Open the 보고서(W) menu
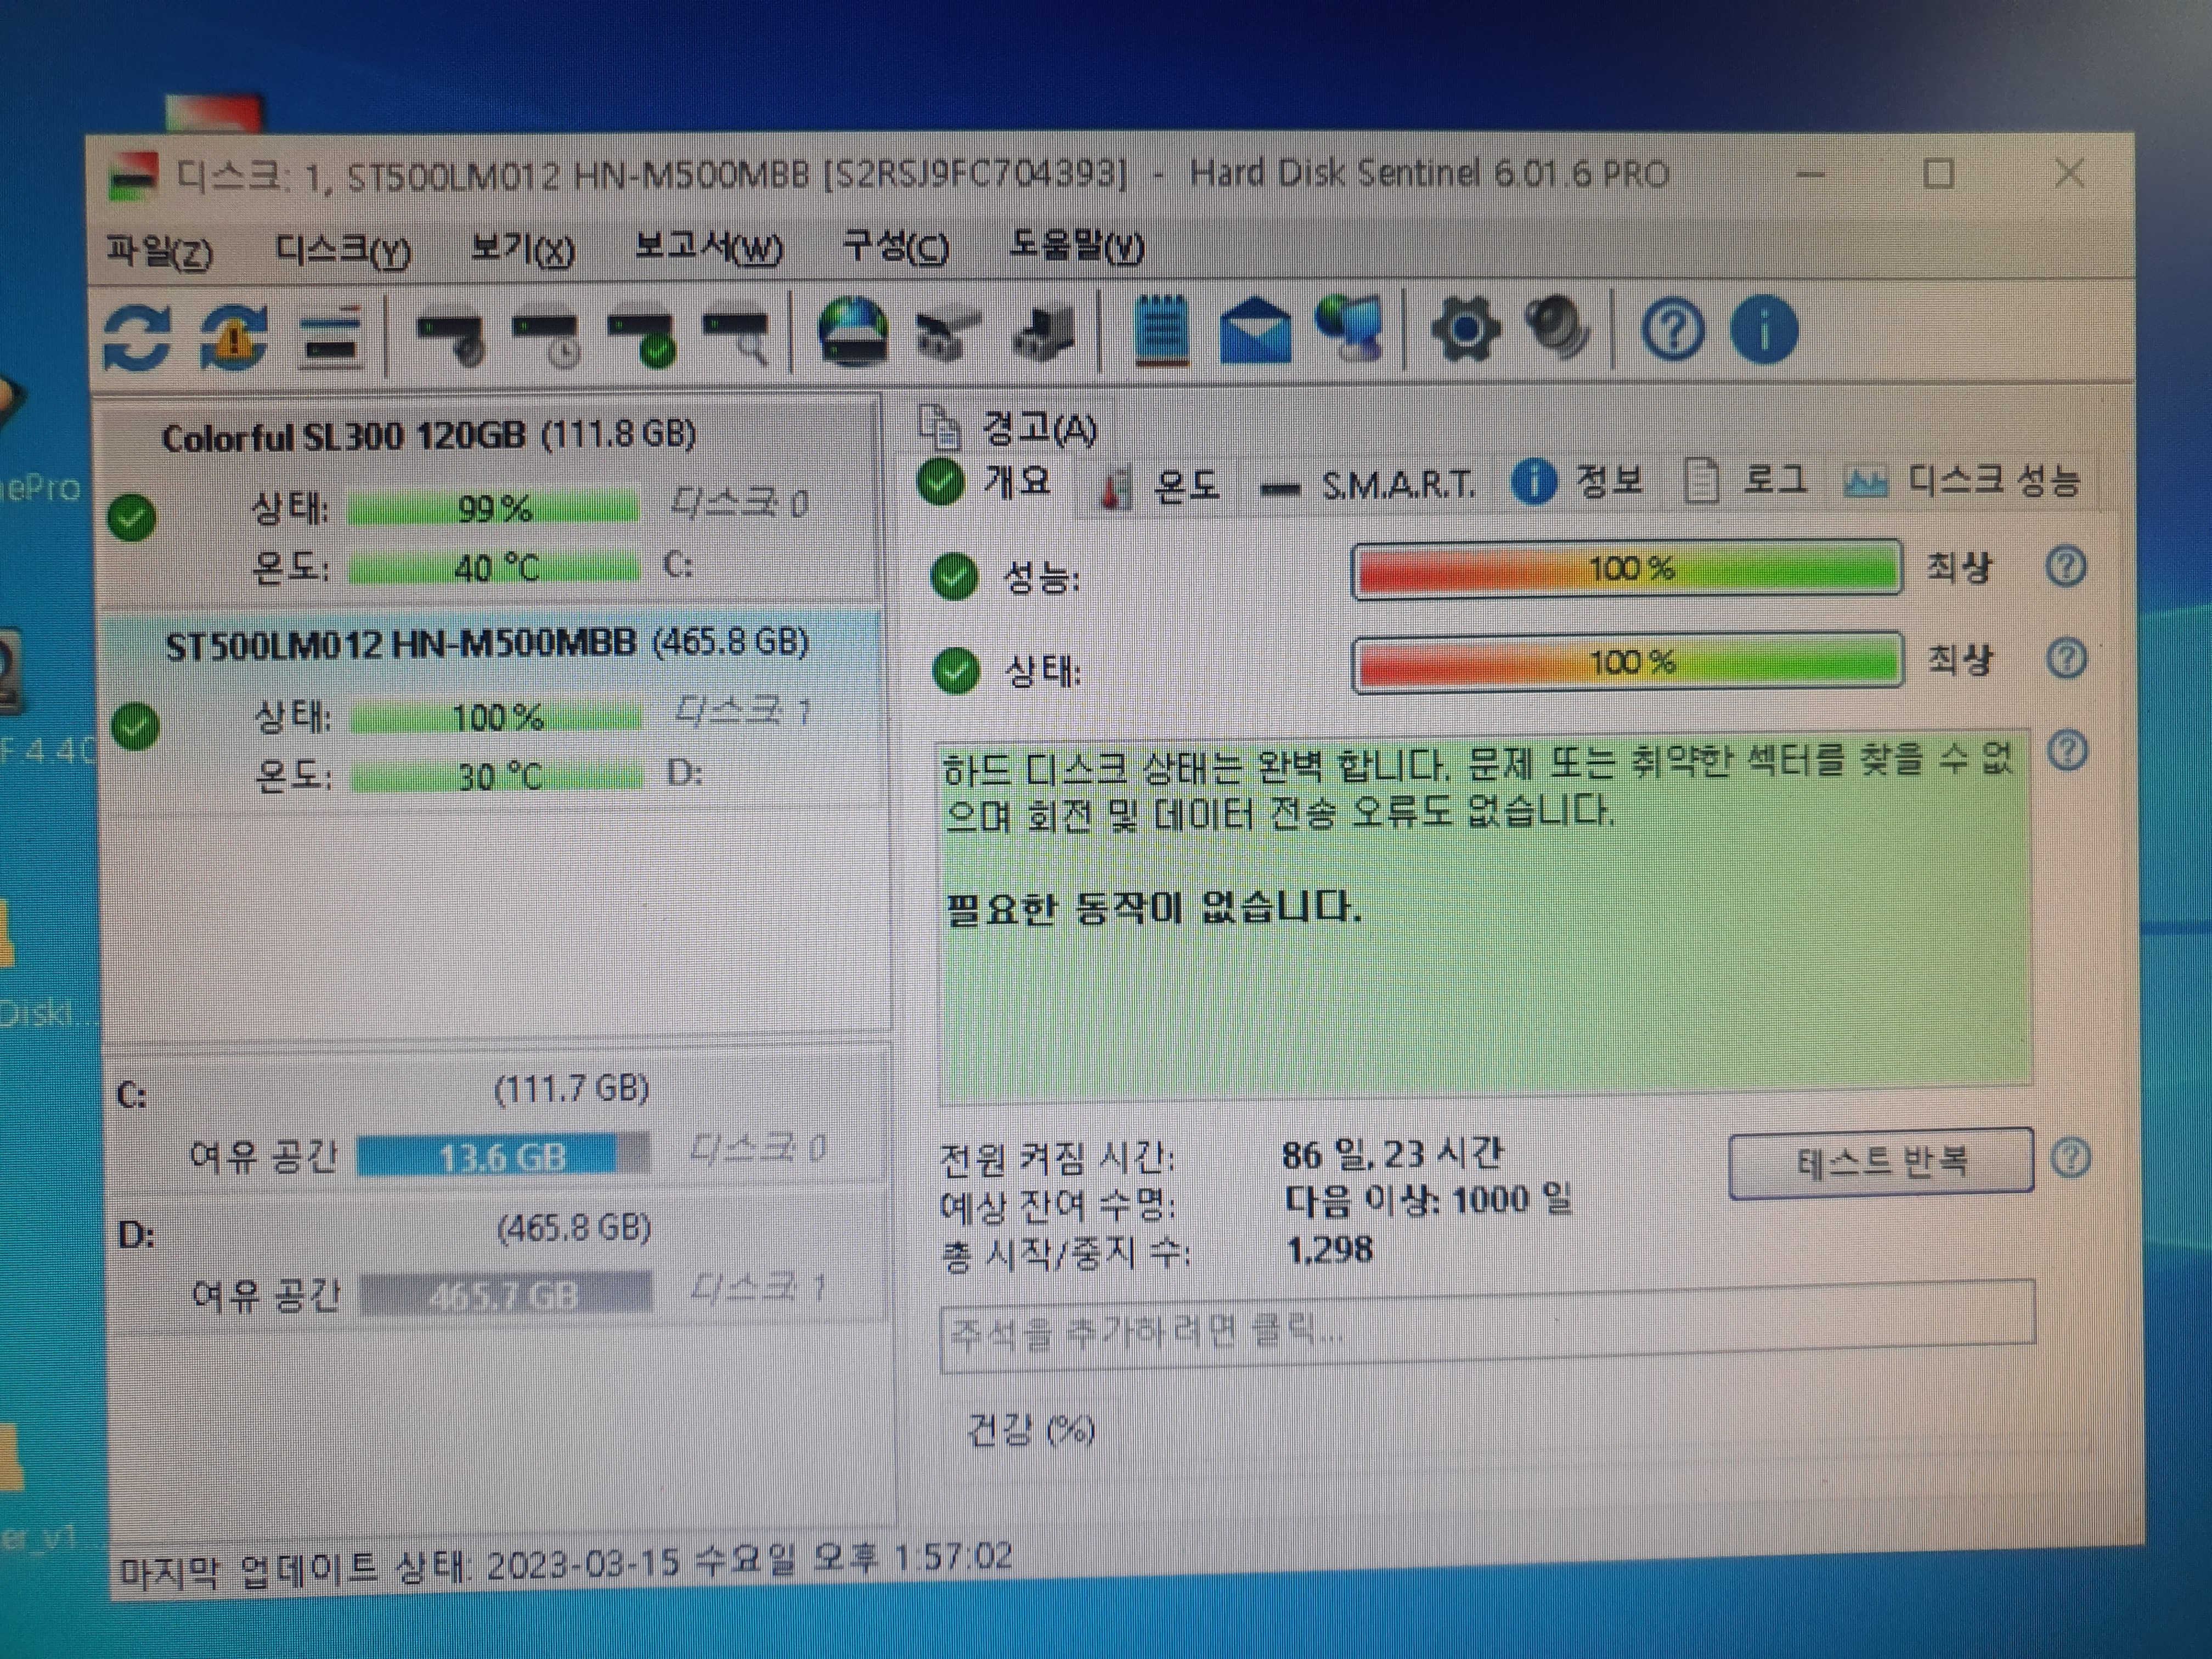 pyautogui.click(x=709, y=247)
